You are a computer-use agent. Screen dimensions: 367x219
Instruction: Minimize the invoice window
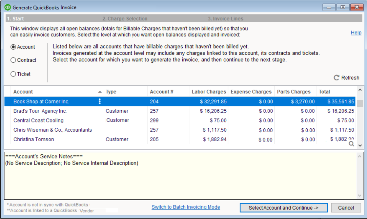(329, 7)
